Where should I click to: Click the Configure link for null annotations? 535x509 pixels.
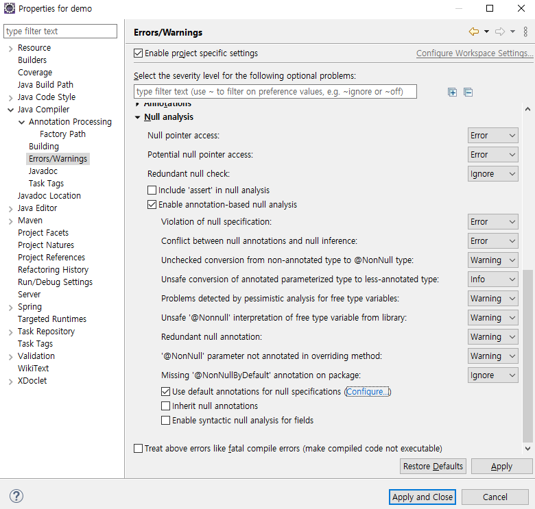[367, 392]
